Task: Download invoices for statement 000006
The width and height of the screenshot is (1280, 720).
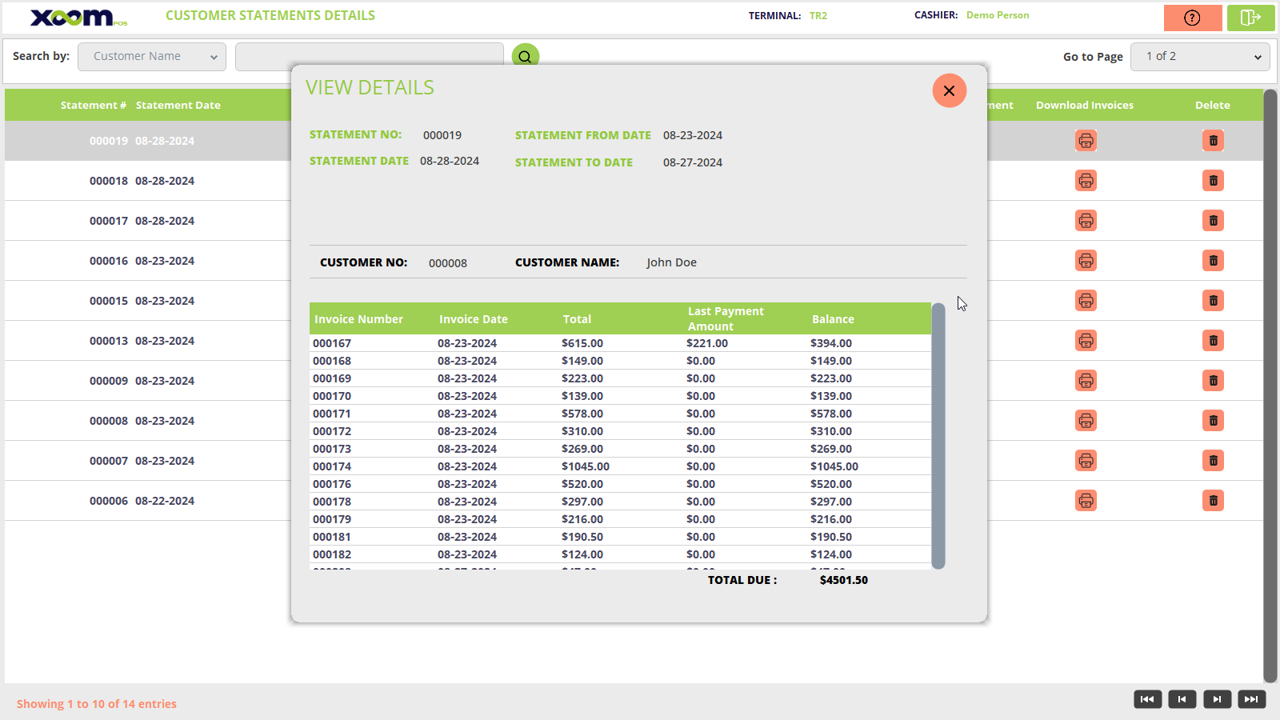Action: [1086, 501]
